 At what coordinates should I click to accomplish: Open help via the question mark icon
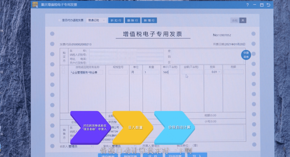[x=247, y=5]
